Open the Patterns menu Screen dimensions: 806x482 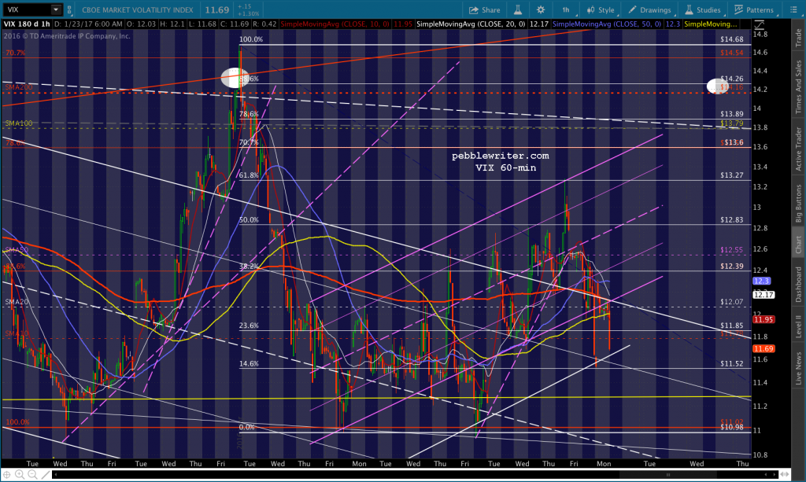[753, 9]
